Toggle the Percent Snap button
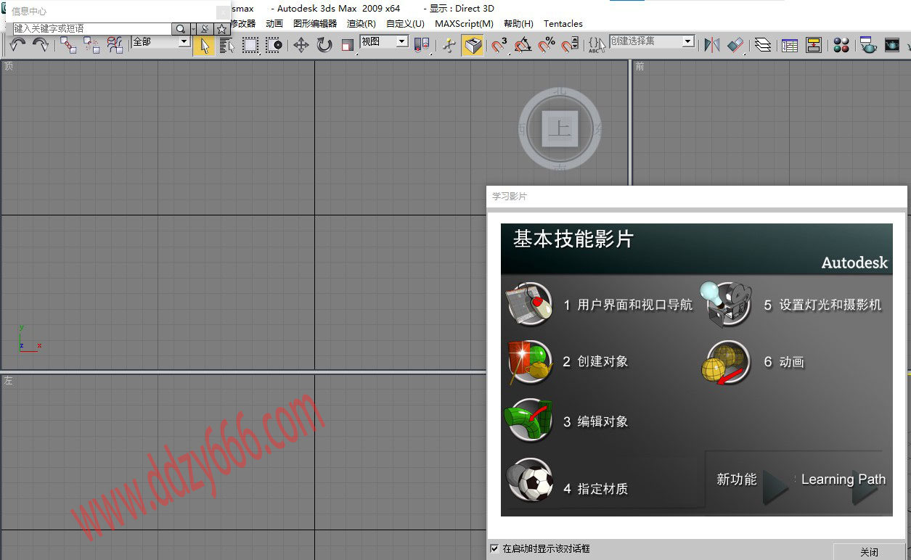This screenshot has height=560, width=911. [547, 45]
